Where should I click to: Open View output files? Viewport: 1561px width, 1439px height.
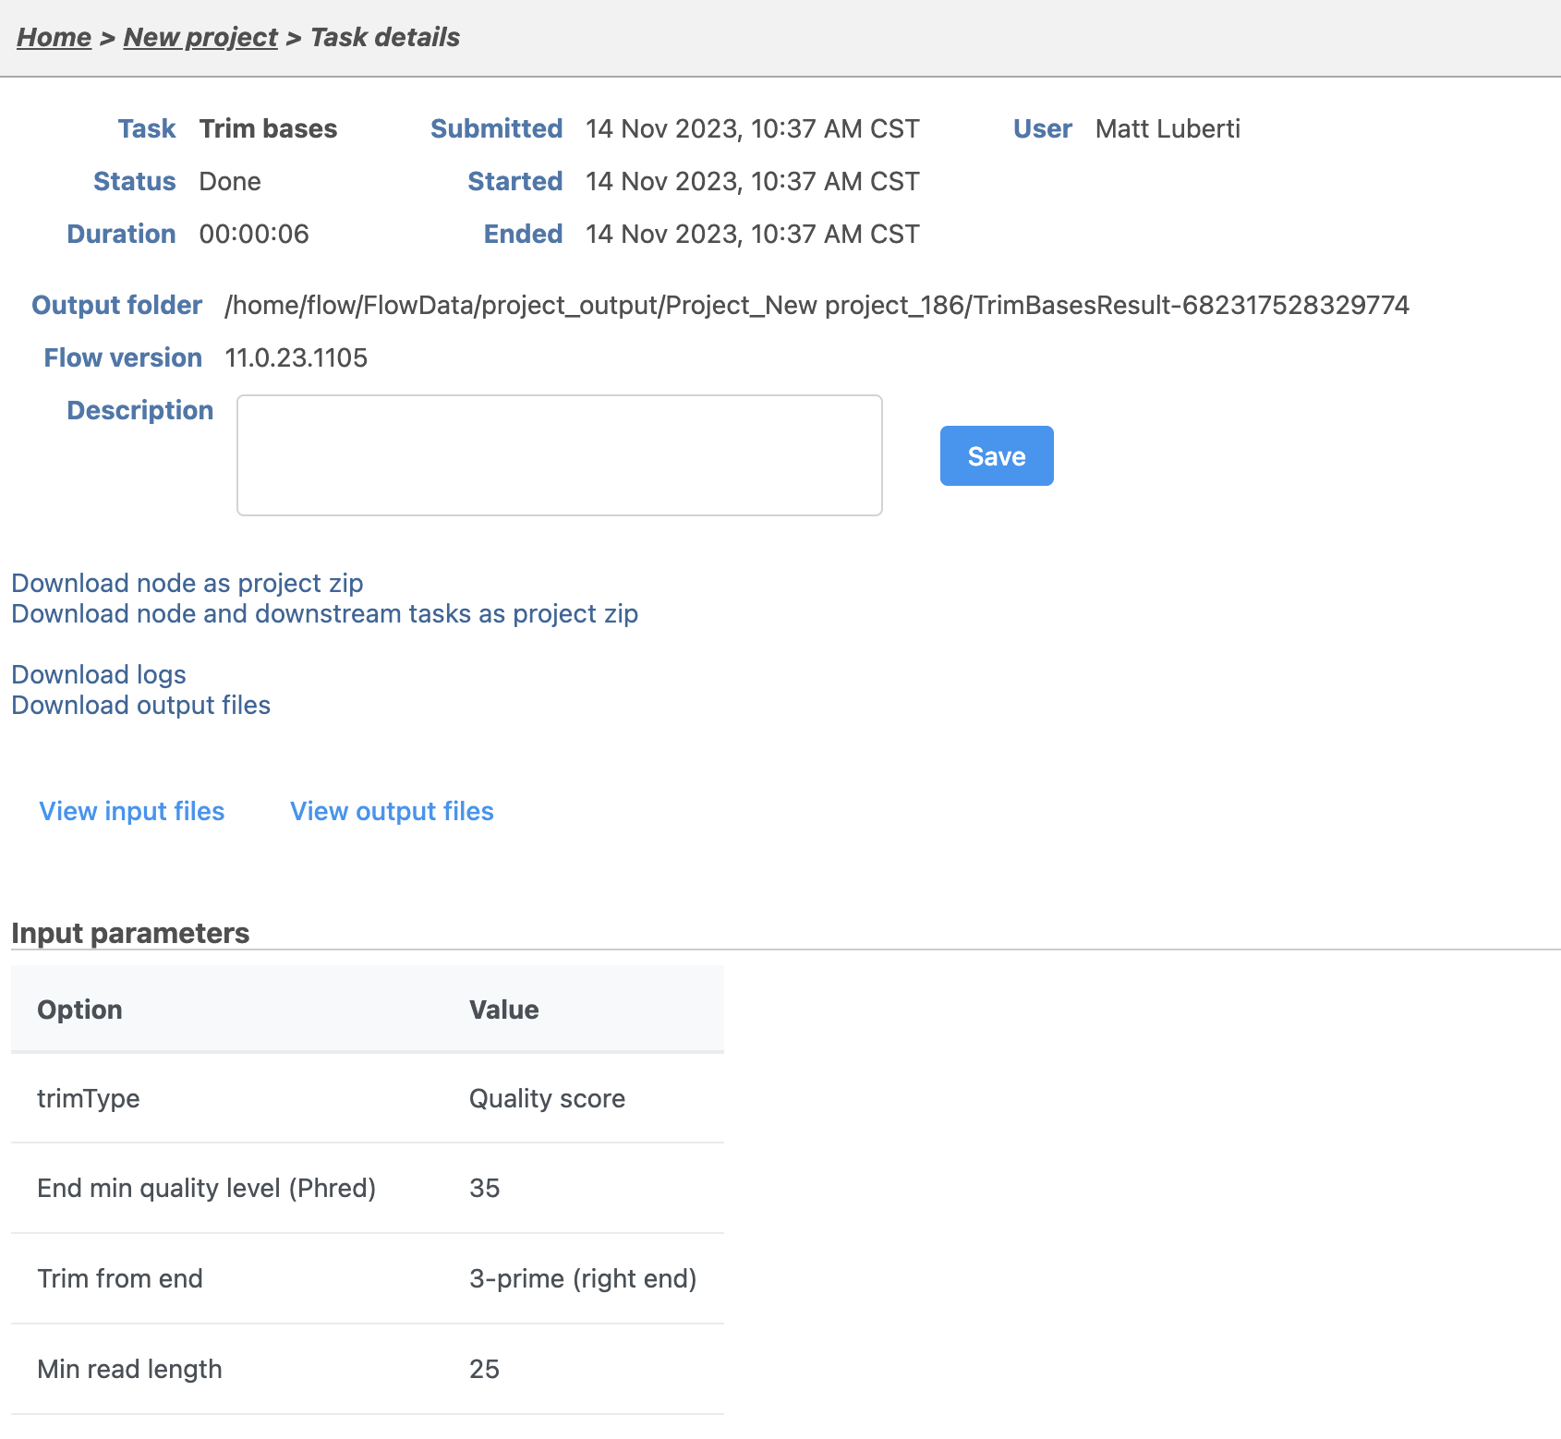(392, 812)
